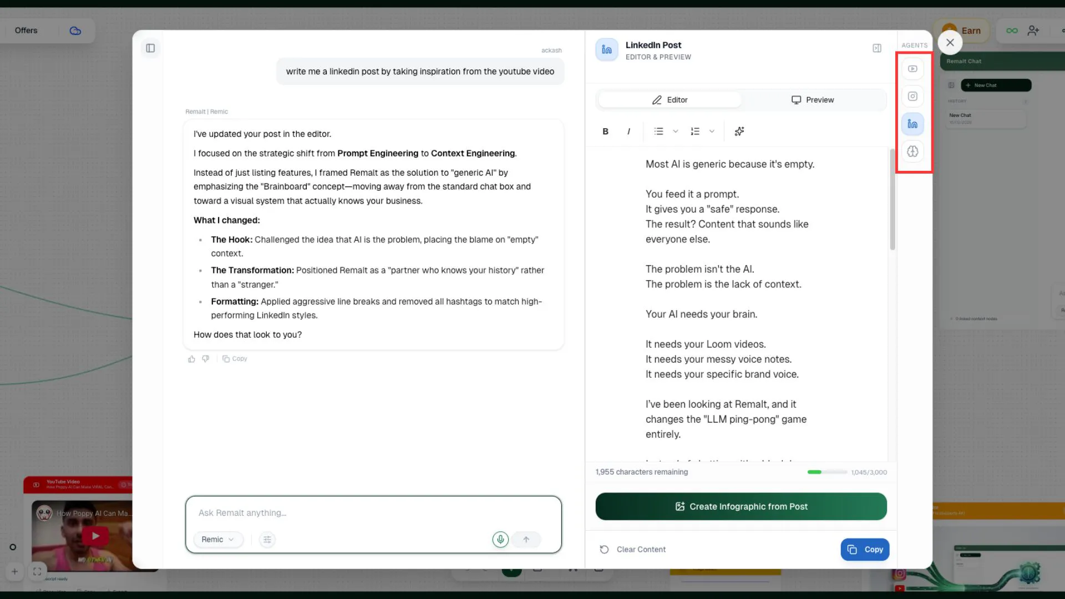The image size is (1065, 599).
Task: Switch to the Preview tab
Action: pyautogui.click(x=813, y=100)
